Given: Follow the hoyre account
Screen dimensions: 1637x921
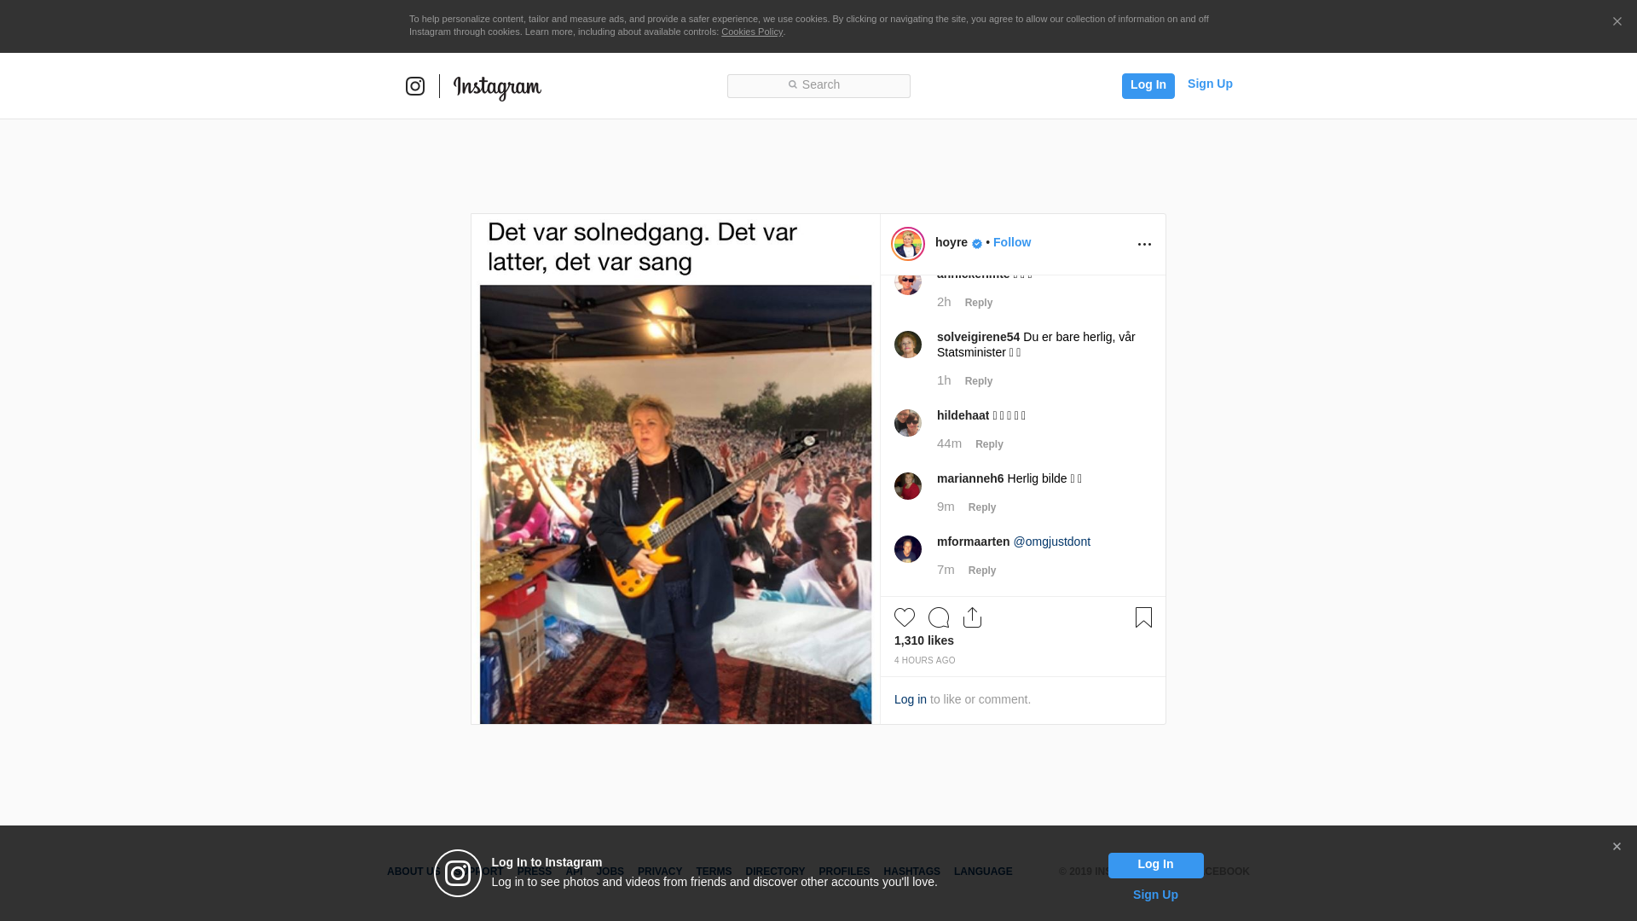Looking at the screenshot, I should [1012, 242].
